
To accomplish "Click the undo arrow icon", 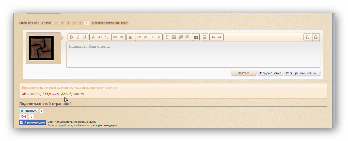I will [213, 37].
